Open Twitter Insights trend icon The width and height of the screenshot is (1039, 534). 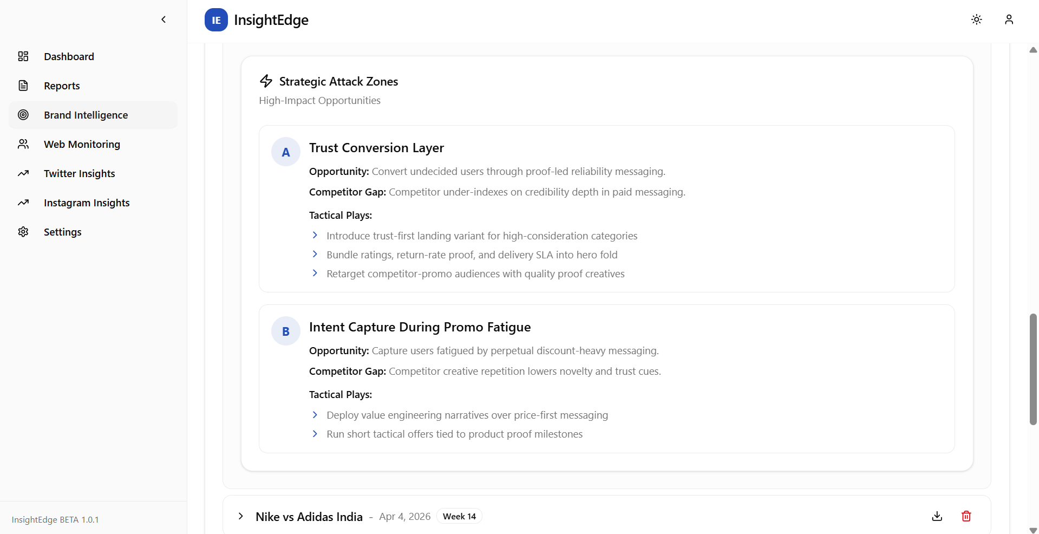point(23,173)
